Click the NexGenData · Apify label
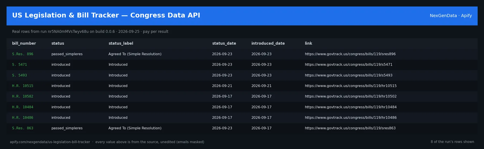Viewport: 484px width, 149px height. [x=451, y=16]
